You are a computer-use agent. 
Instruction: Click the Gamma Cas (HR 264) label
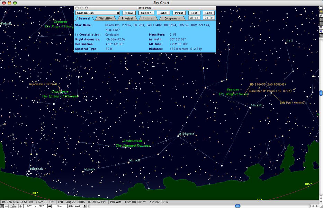[x=43, y=84]
